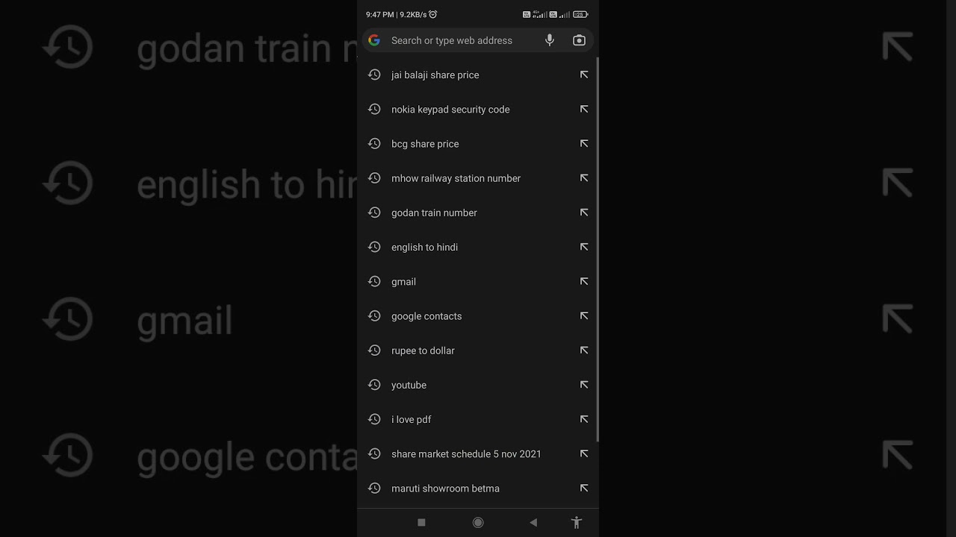Tap history clock icon beside 'youtube'

coord(374,385)
